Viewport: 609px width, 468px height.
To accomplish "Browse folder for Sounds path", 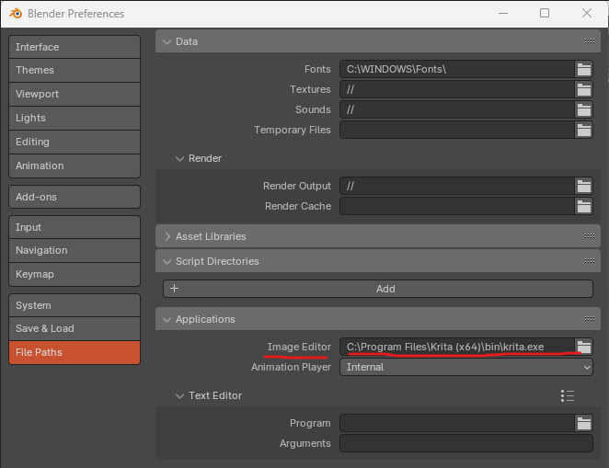I will pyautogui.click(x=583, y=109).
